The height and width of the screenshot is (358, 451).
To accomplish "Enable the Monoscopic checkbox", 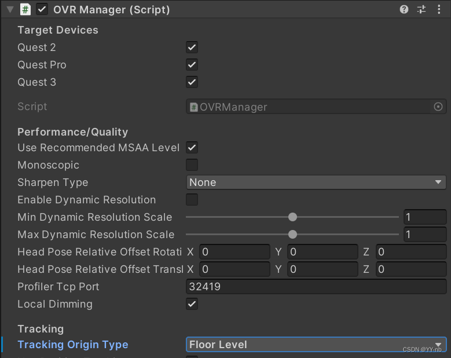I will [192, 165].
